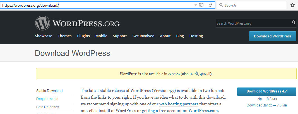Toggle reader view icon in address bar
Image resolution: width=298 pixels, height=114 pixels.
coord(201,5)
